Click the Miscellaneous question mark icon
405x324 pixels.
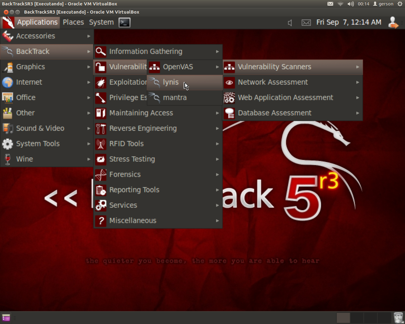click(101, 221)
